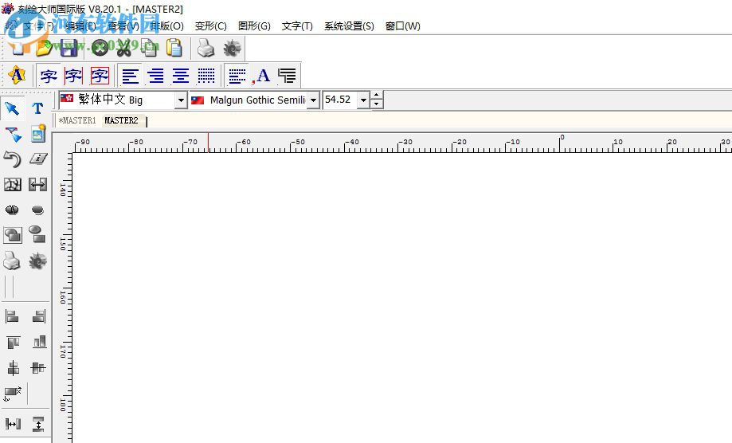Align objects to top edge icon

coord(13,342)
